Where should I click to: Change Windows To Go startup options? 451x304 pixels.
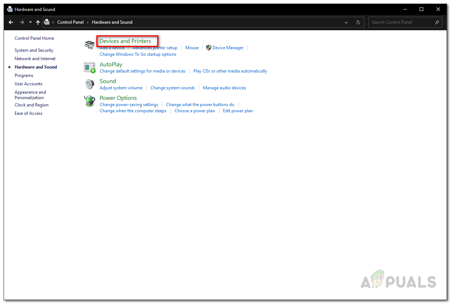138,54
